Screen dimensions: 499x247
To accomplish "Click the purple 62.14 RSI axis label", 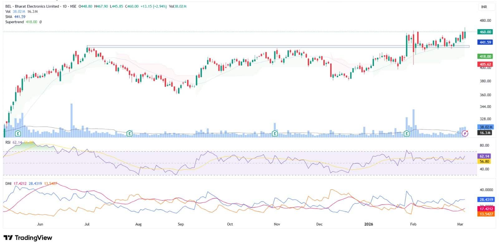I will click(x=484, y=156).
